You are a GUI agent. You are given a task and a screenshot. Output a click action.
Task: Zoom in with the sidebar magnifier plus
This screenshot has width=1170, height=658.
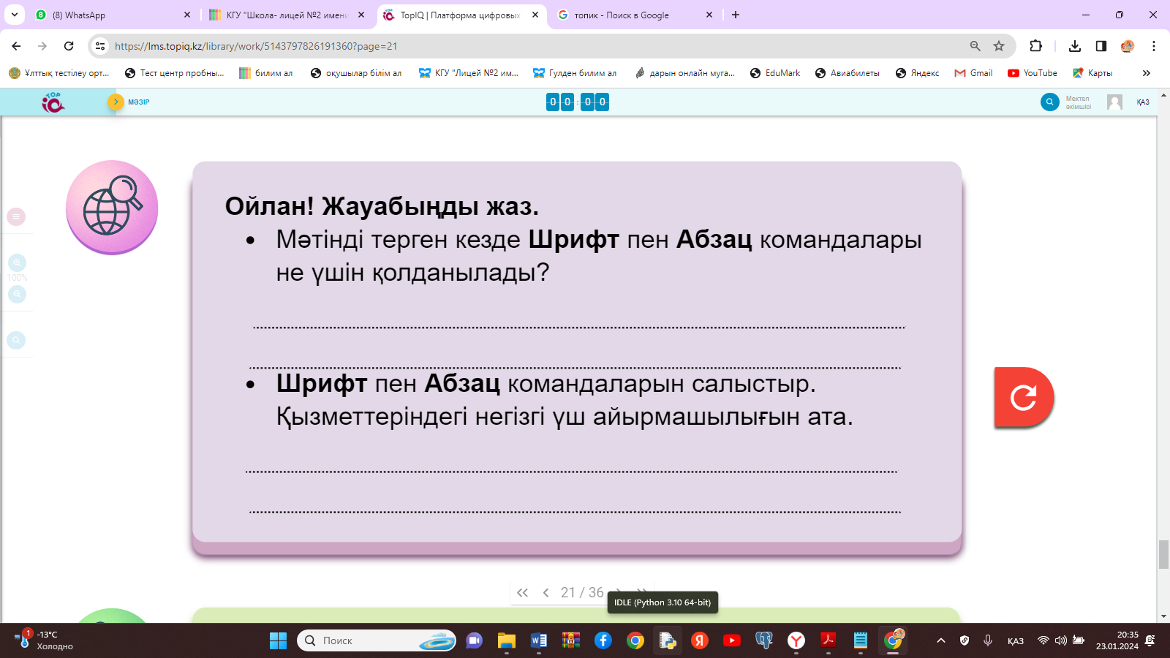[17, 262]
